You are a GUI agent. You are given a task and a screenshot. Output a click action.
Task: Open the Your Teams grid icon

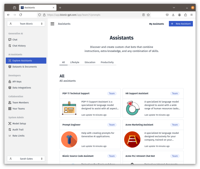pos(10,109)
